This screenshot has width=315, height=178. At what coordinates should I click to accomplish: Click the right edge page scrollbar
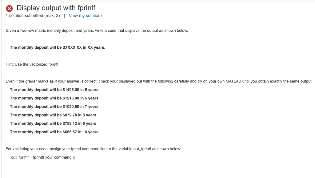point(313,89)
